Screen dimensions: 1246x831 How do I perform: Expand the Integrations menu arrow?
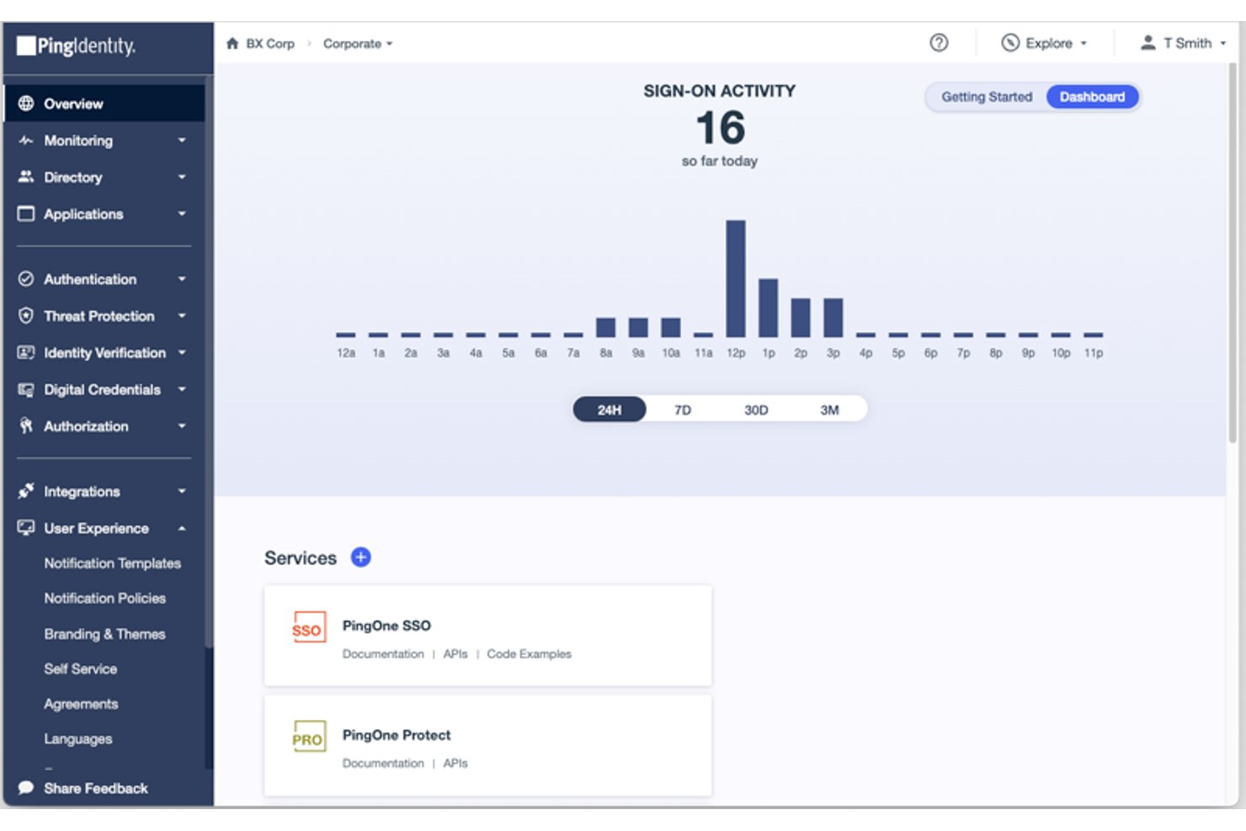[182, 491]
